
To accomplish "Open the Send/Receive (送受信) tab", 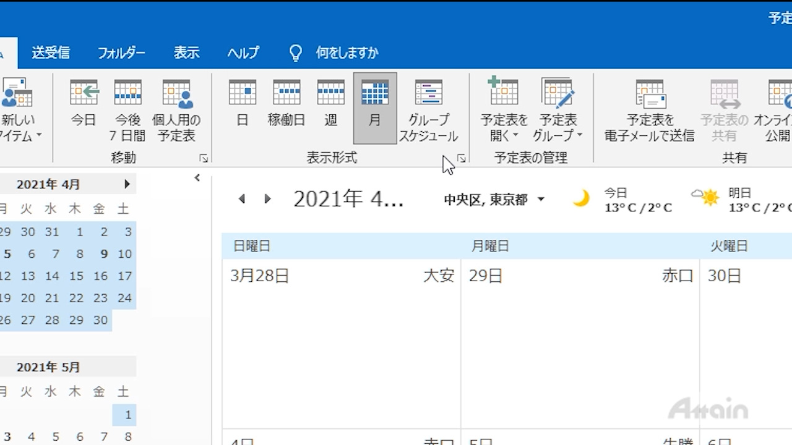I will (x=51, y=53).
